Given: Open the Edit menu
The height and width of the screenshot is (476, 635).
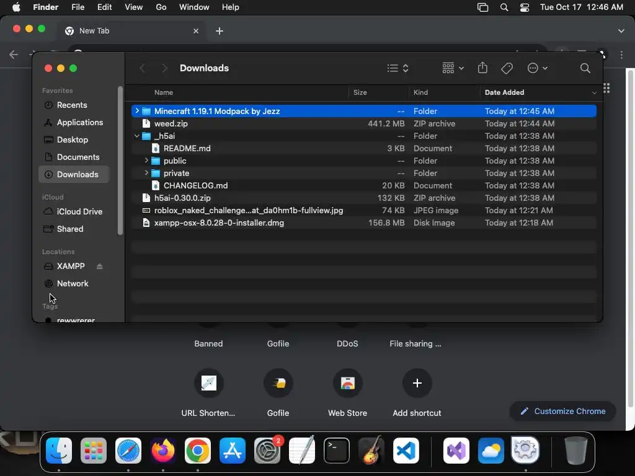Looking at the screenshot, I should 104,7.
